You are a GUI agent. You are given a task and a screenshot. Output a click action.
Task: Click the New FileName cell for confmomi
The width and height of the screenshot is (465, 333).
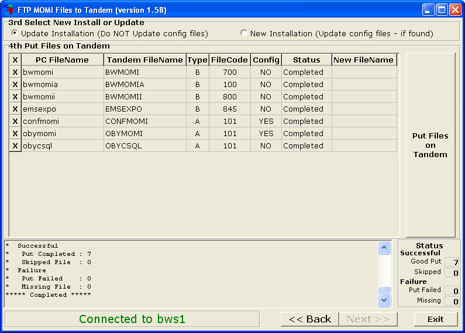coord(364,122)
